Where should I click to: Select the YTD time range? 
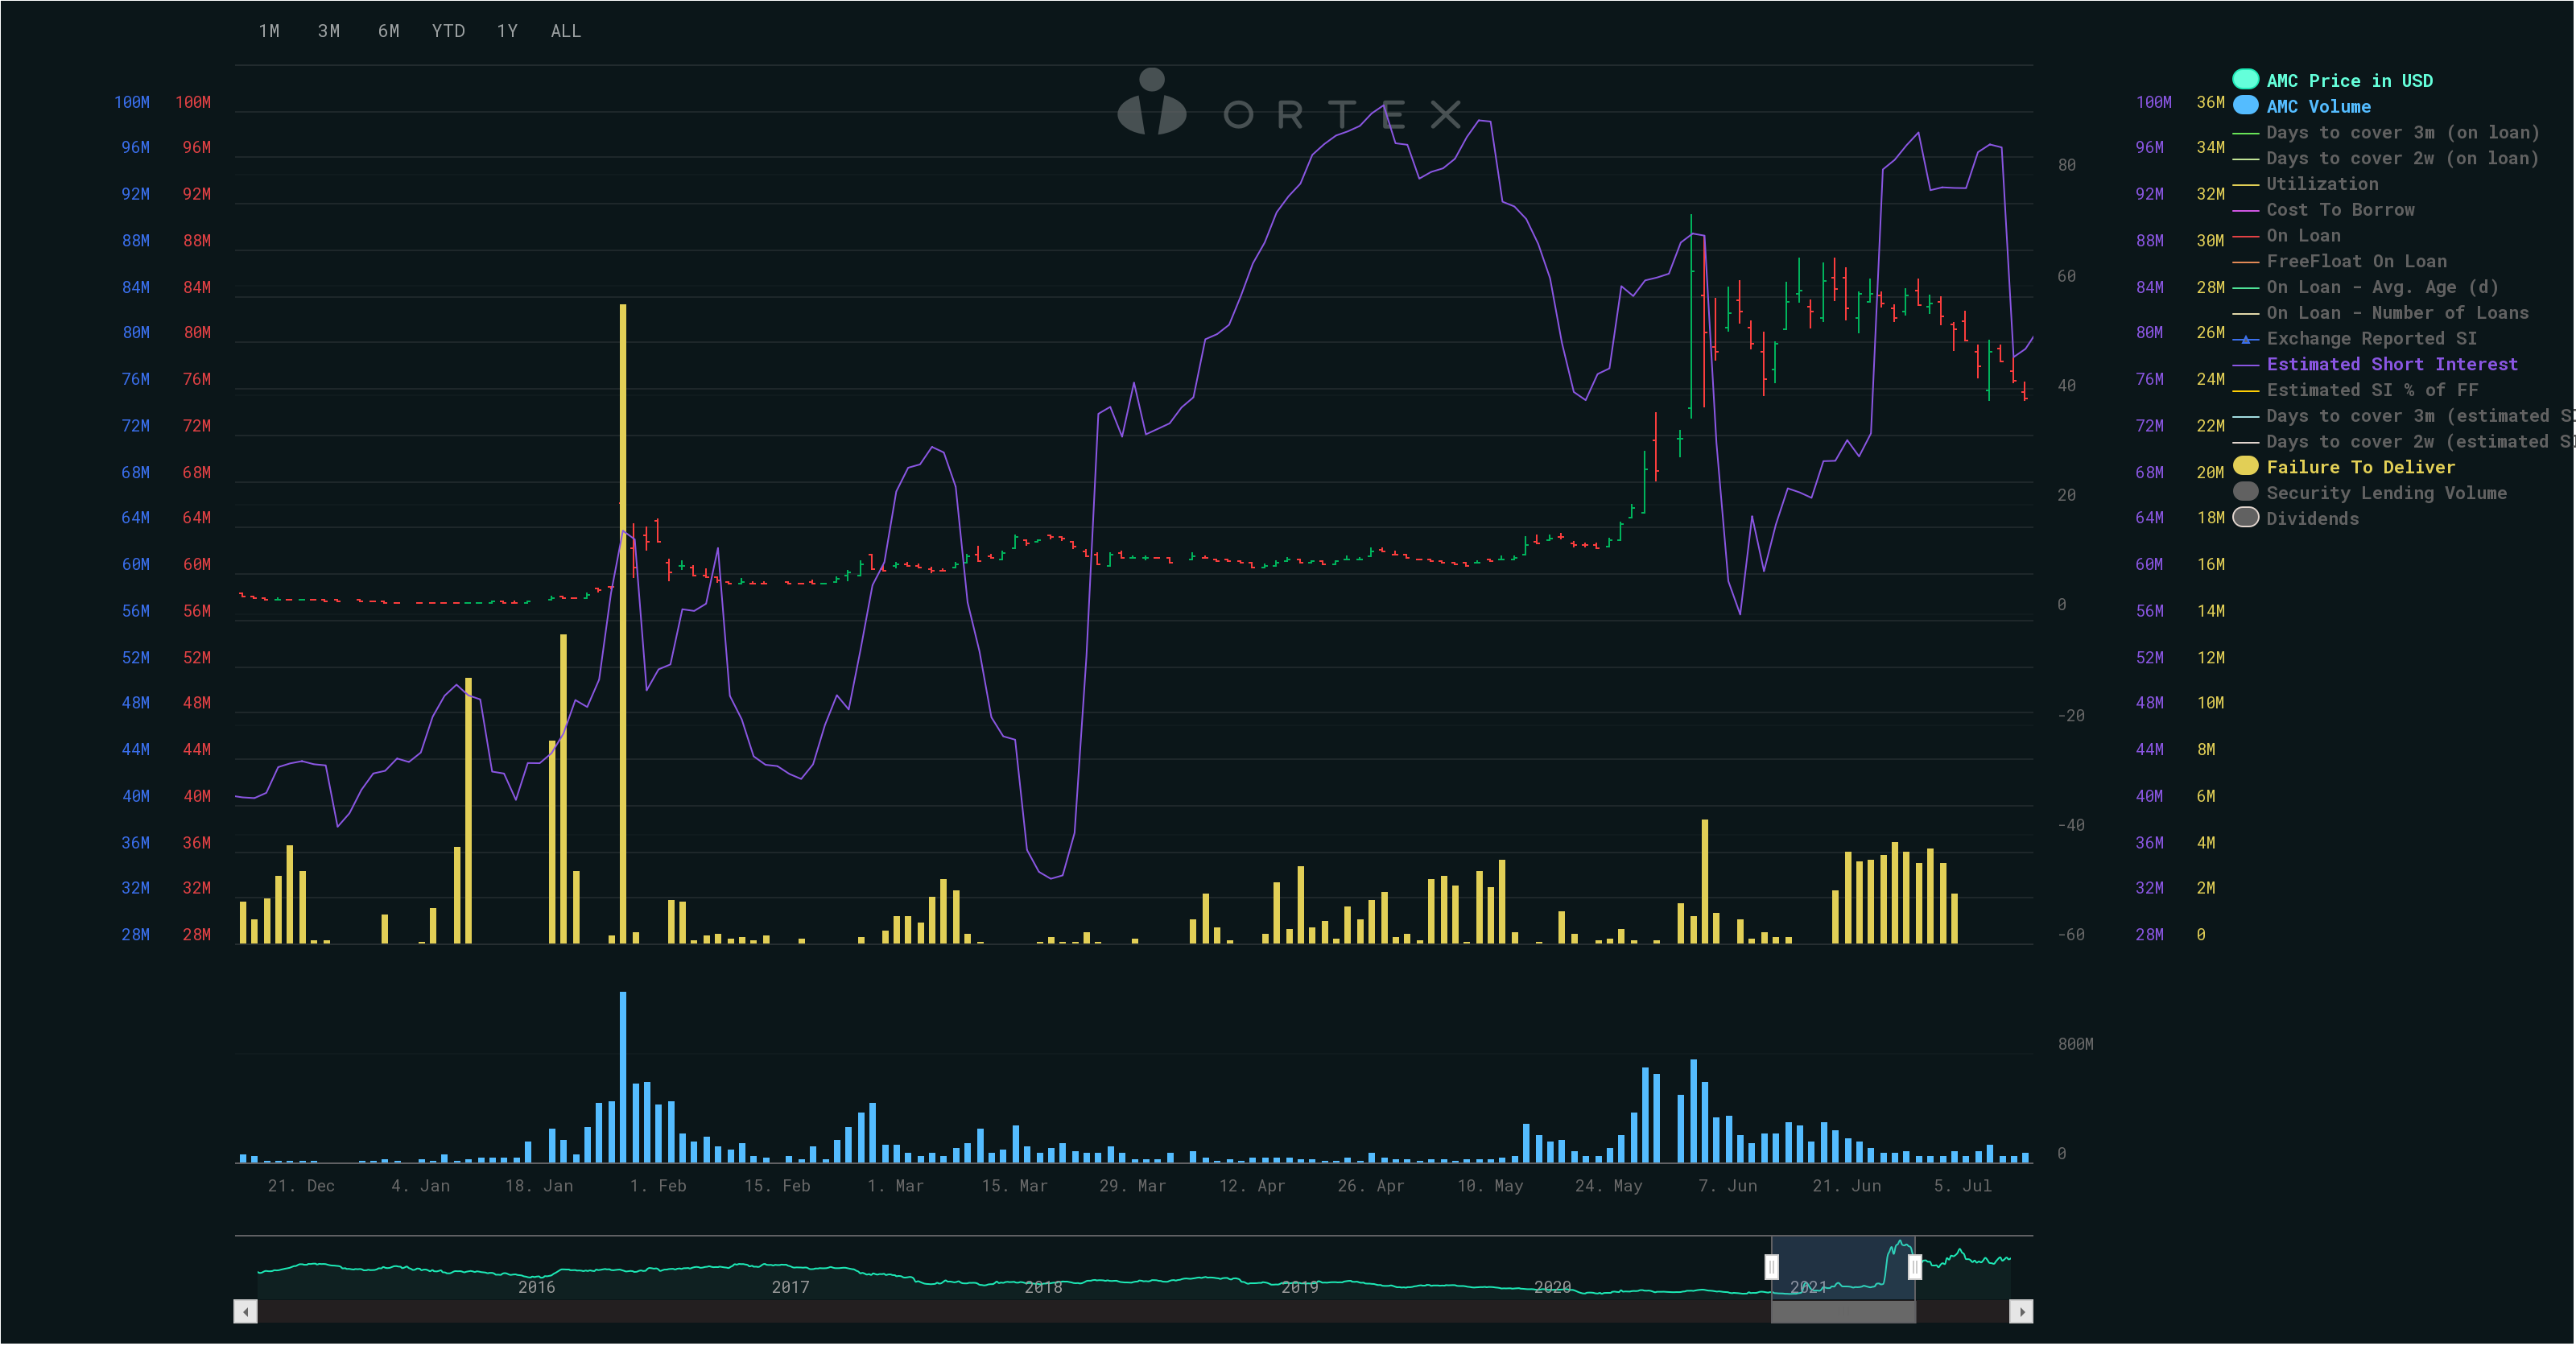click(x=448, y=31)
